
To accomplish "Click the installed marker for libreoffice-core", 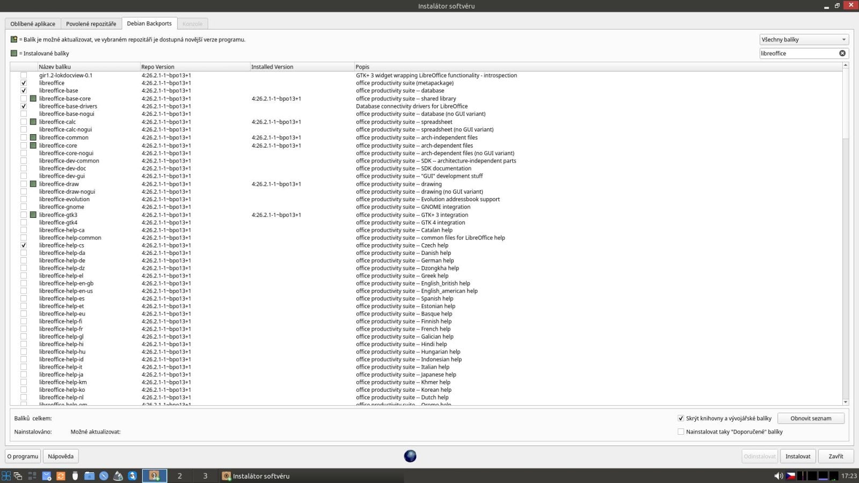I will click(33, 145).
